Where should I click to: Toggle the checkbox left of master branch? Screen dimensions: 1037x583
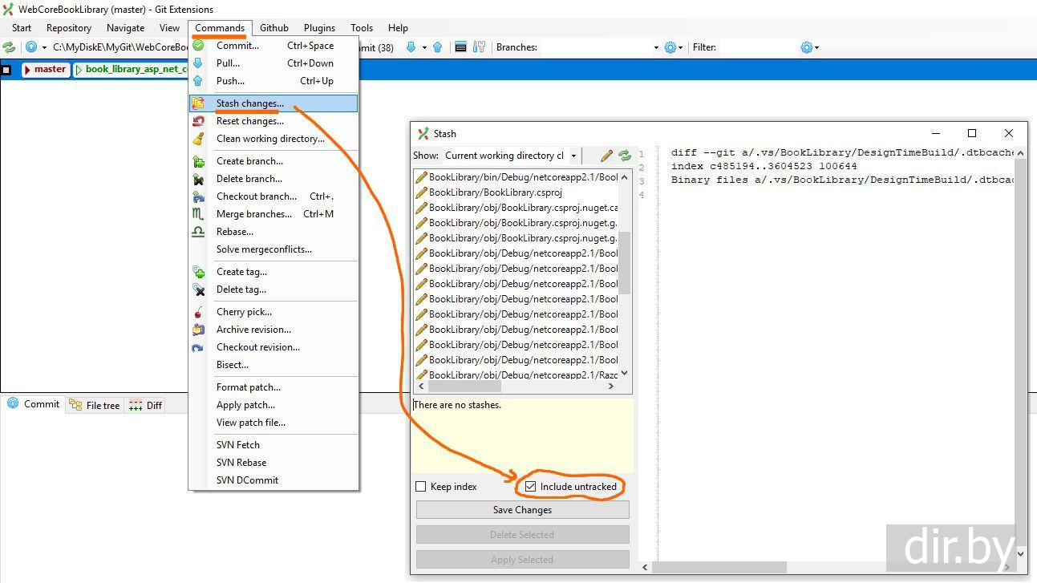(x=6, y=70)
